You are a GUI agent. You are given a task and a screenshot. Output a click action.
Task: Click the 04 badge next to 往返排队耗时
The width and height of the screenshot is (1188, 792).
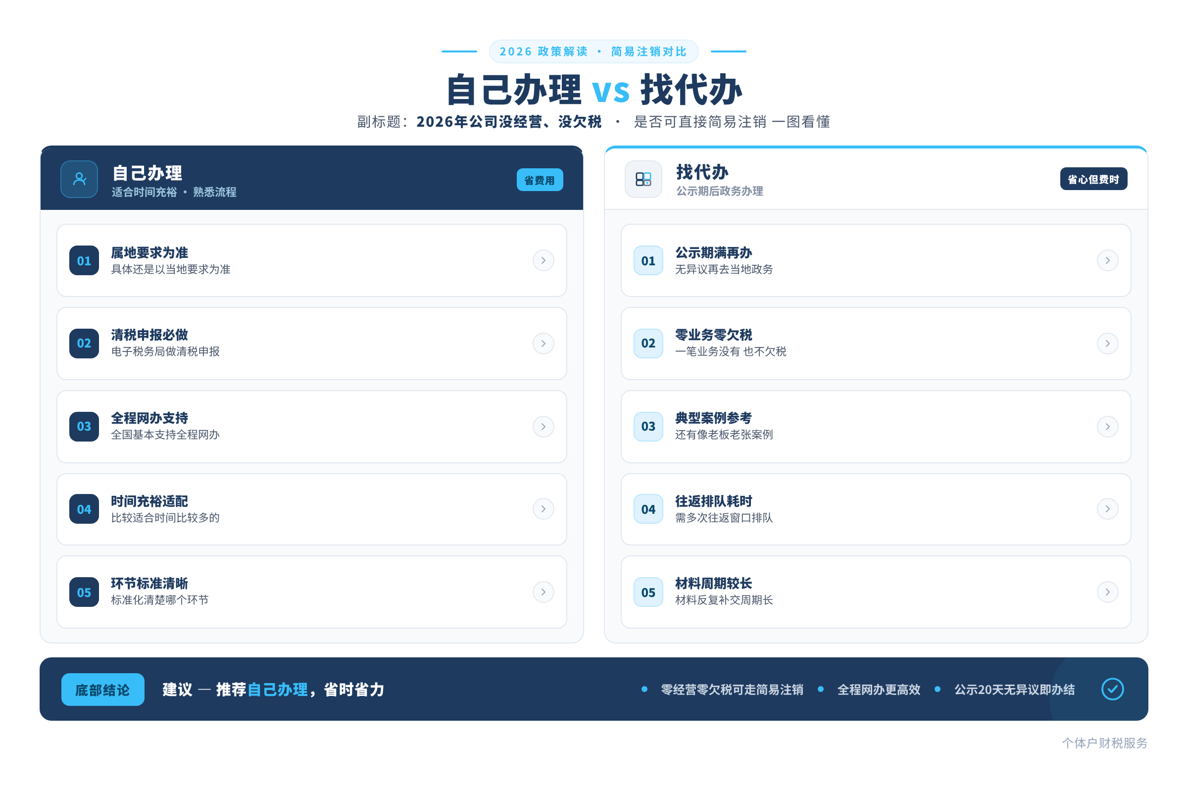coord(648,509)
